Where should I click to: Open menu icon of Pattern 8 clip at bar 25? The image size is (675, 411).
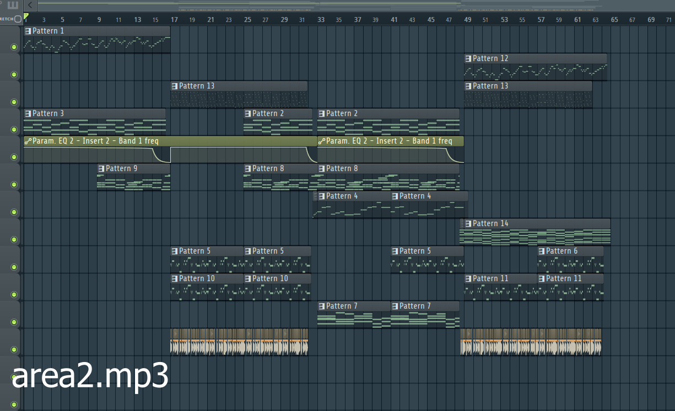248,168
